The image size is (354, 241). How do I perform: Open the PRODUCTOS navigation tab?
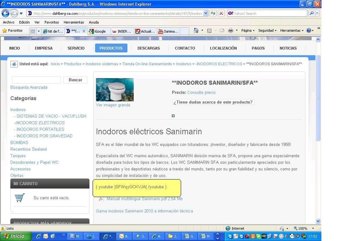click(111, 48)
